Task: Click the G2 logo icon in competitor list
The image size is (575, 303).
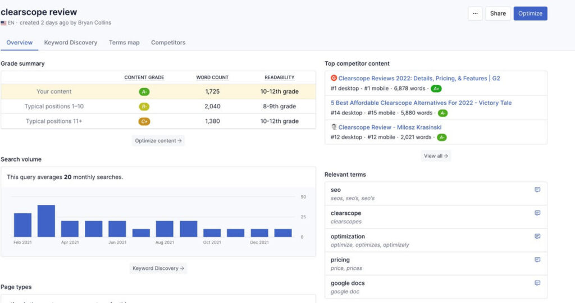Action: click(x=334, y=79)
